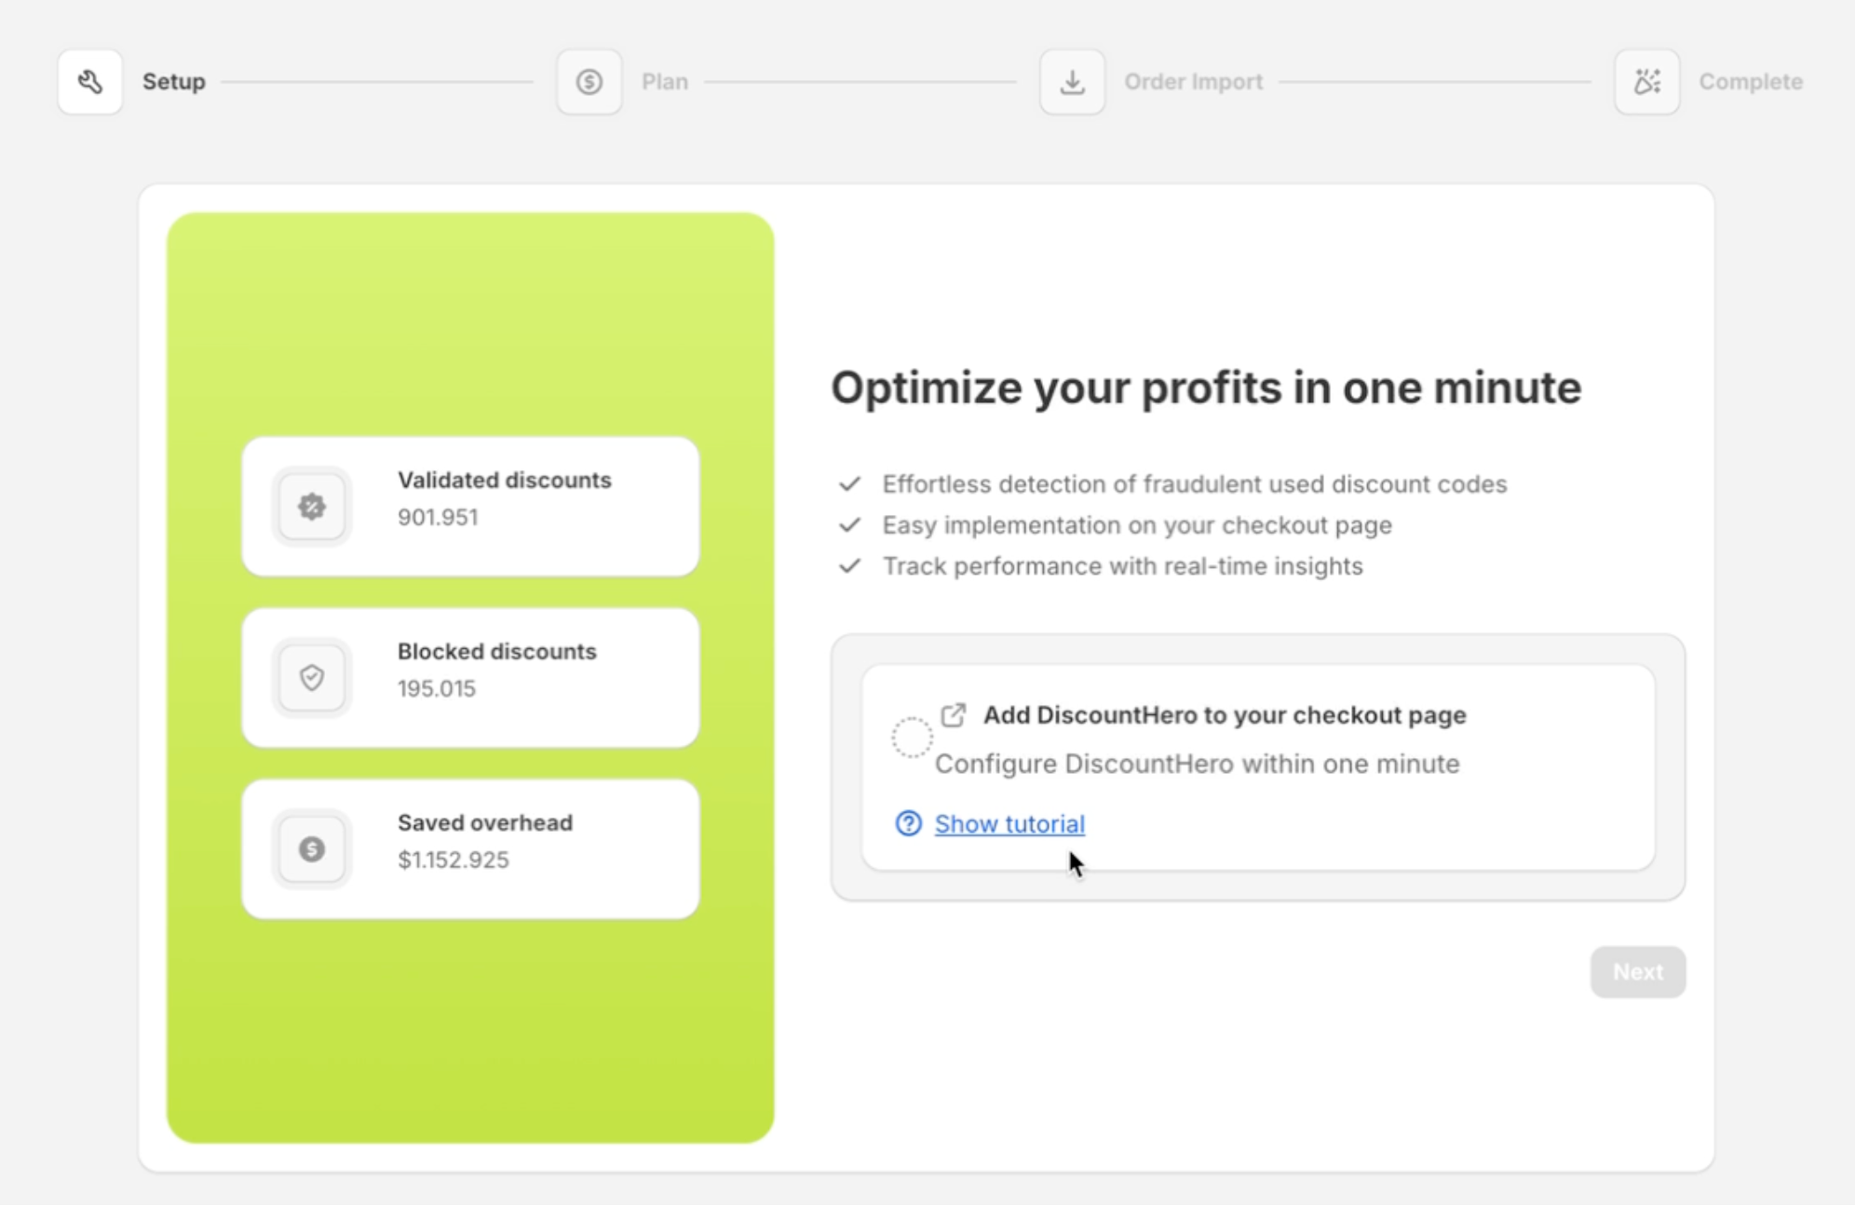The image size is (1855, 1205).
Task: Click the Blocked discounts shield icon
Action: tap(312, 677)
